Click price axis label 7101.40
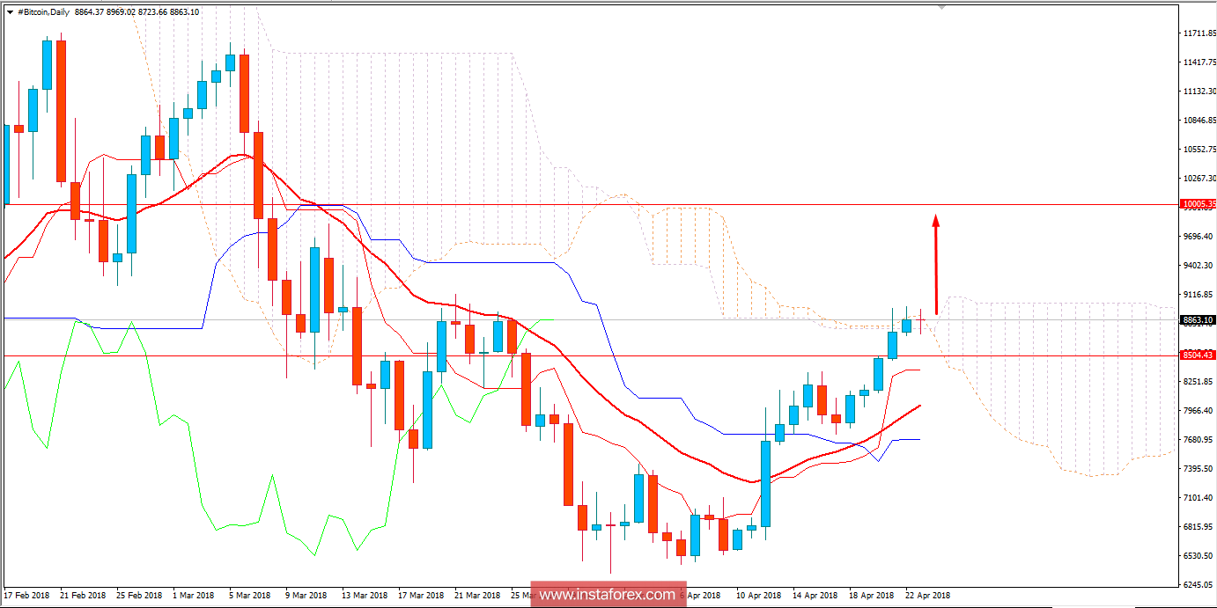Image resolution: width=1217 pixels, height=608 pixels. [1200, 498]
